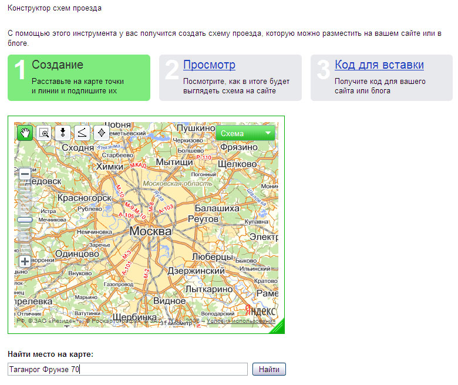Click the Мытищи label on map
Image resolution: width=458 pixels, height=385 pixels.
click(174, 163)
